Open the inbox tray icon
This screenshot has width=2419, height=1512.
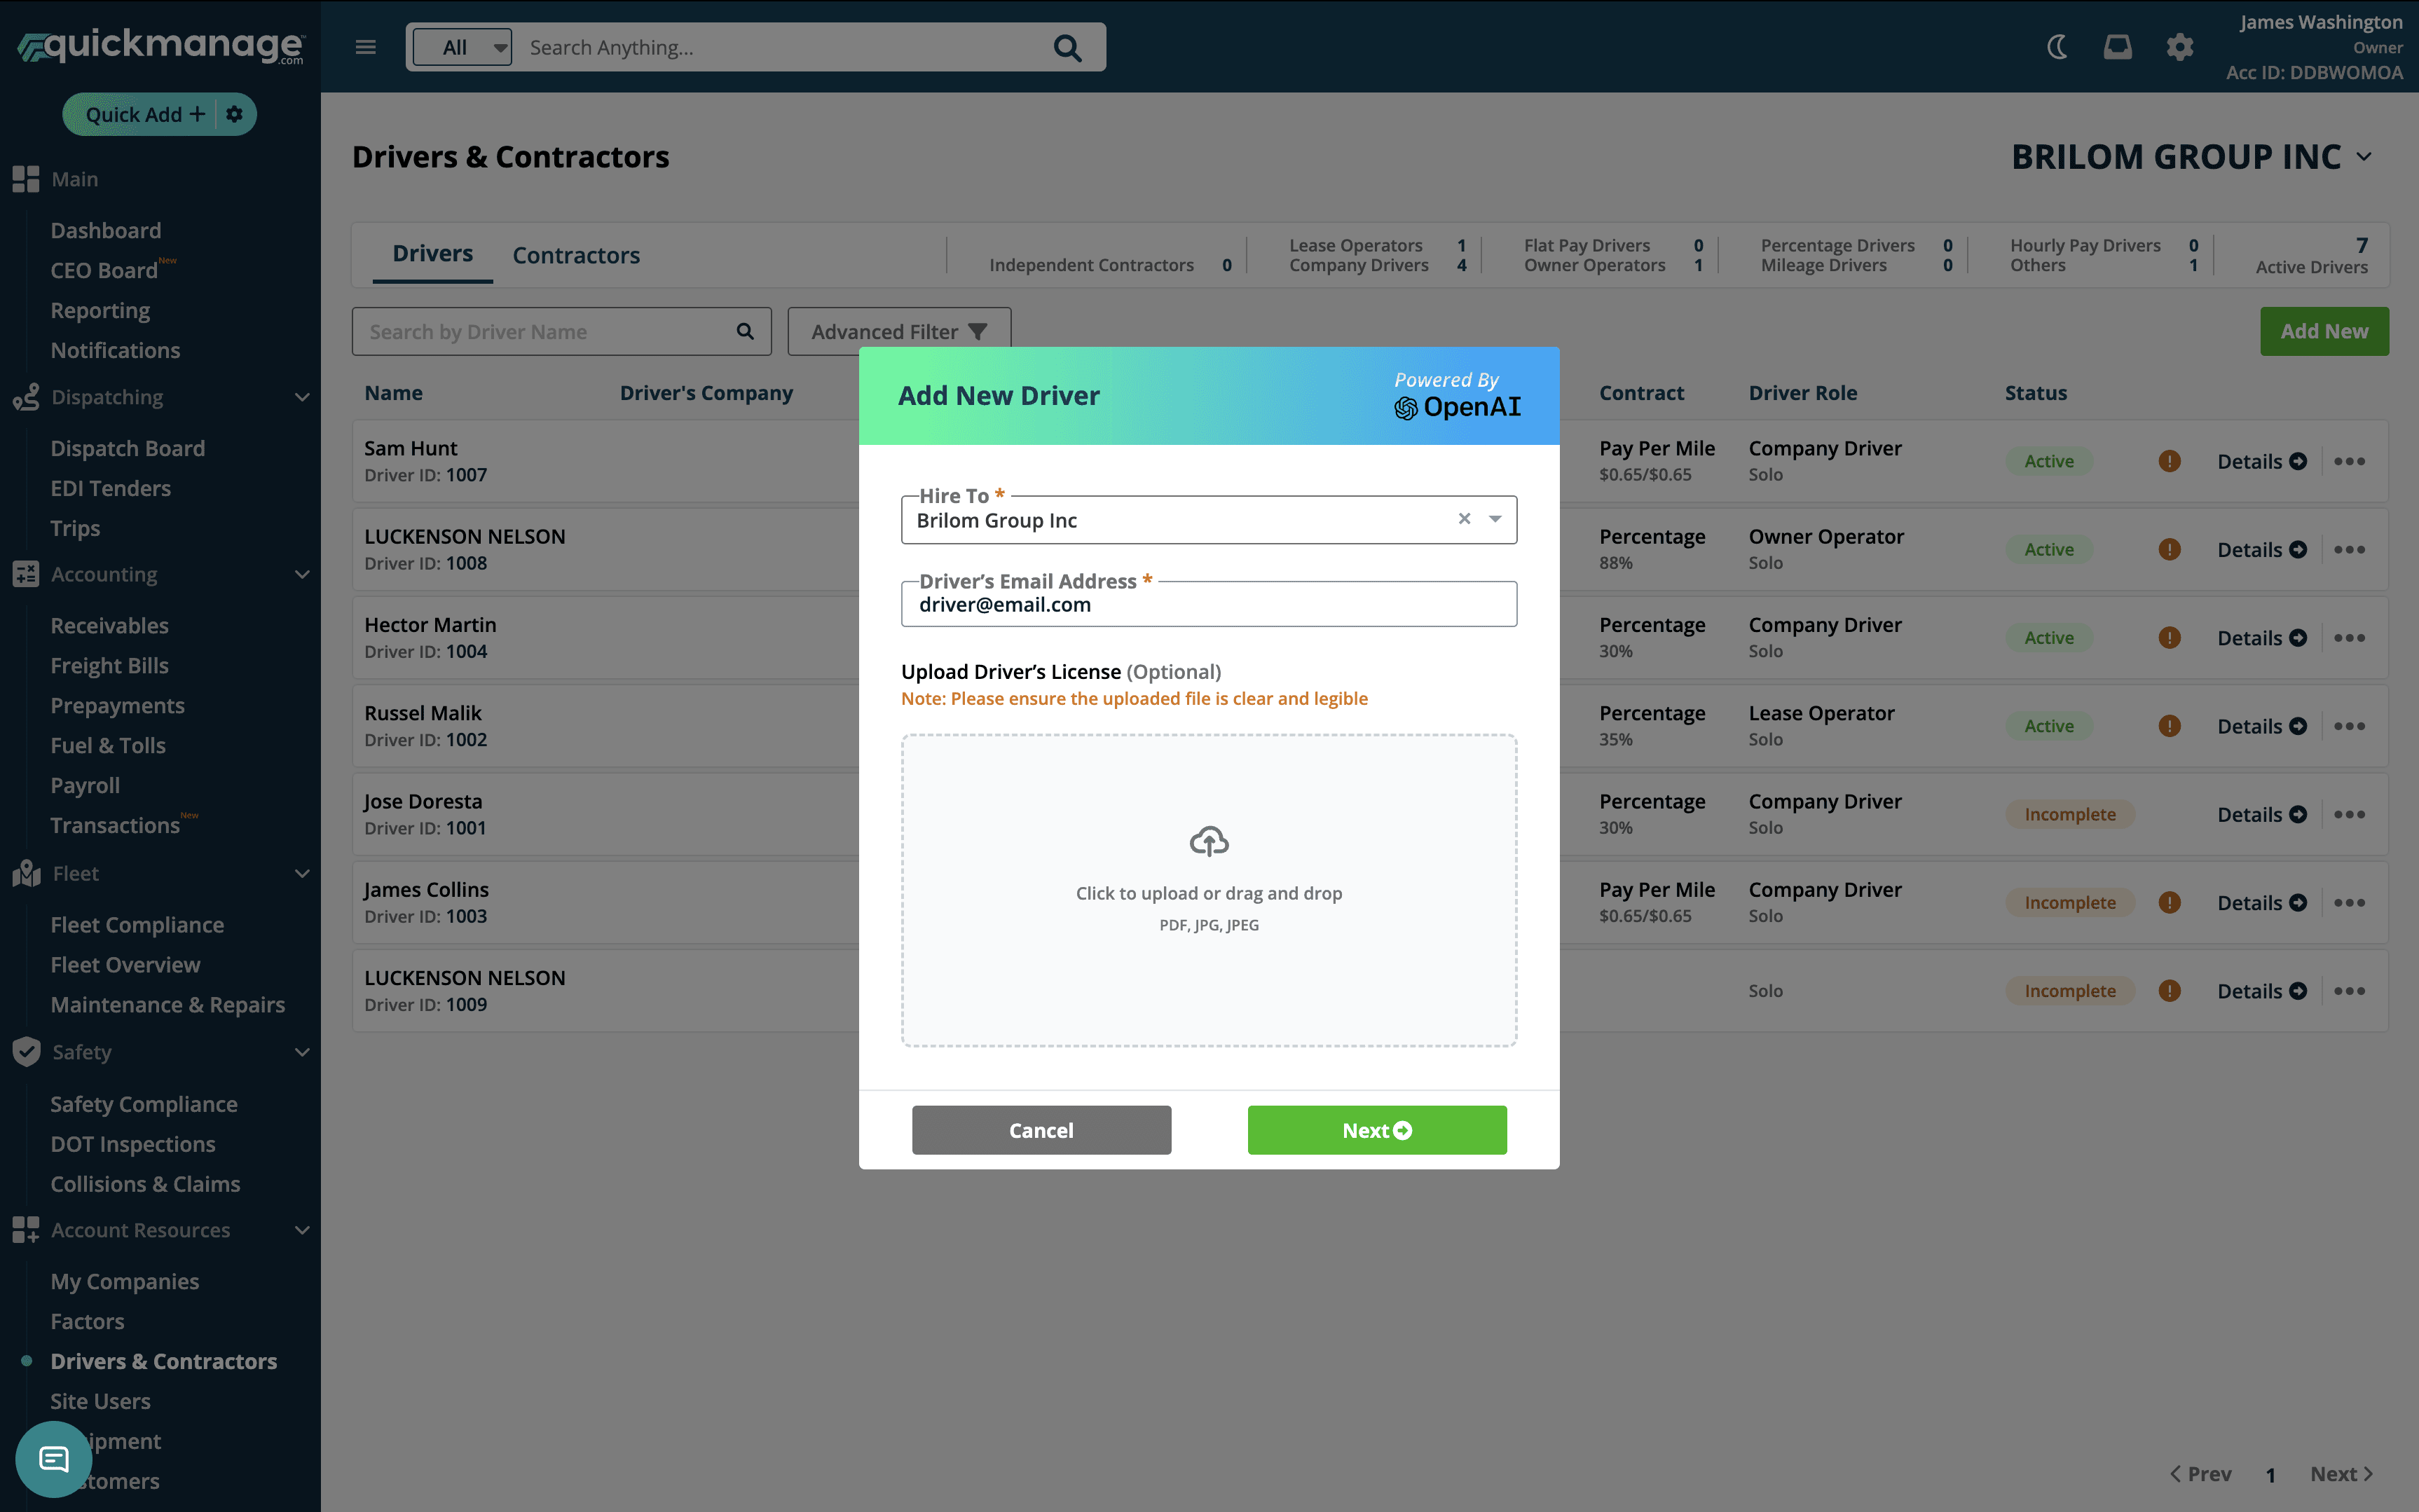pyautogui.click(x=2117, y=47)
